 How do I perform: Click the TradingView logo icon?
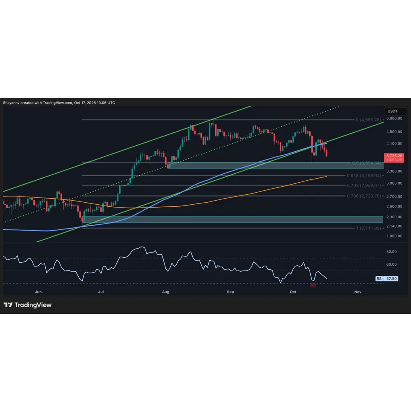(8, 305)
